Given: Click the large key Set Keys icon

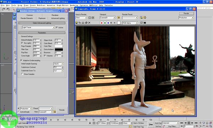Looking at the screenshot, I should [x=151, y=124].
